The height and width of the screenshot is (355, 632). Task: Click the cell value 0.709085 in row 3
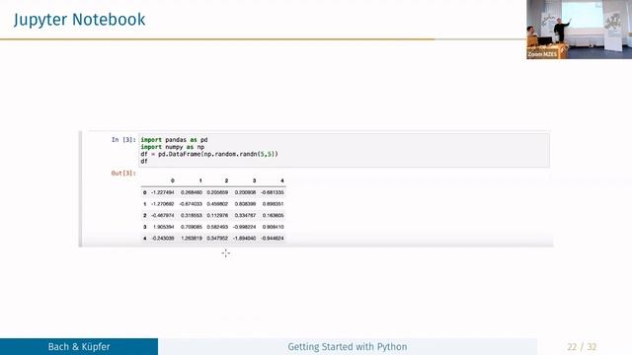[x=192, y=227]
